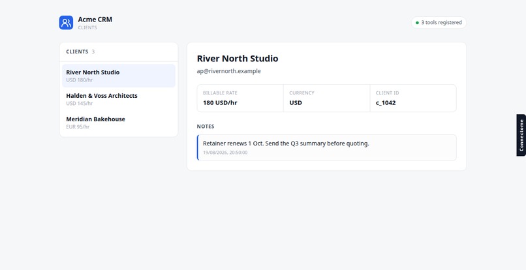Image resolution: width=526 pixels, height=270 pixels.
Task: Click the River North Studio heading
Action: [238, 58]
